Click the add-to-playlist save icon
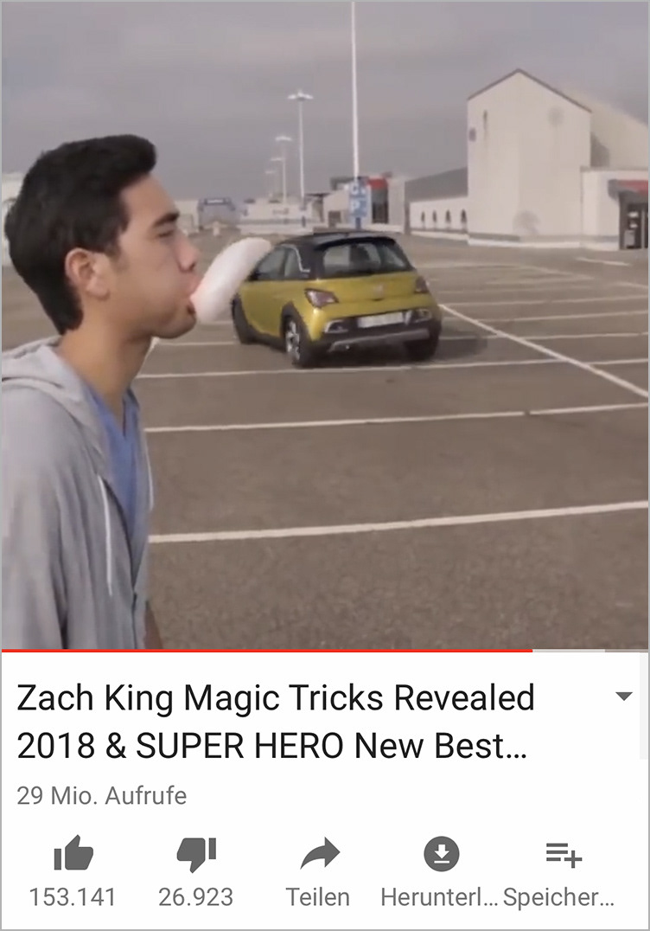 pos(564,854)
